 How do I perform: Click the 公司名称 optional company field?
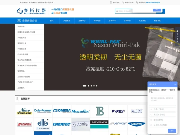point(162,125)
